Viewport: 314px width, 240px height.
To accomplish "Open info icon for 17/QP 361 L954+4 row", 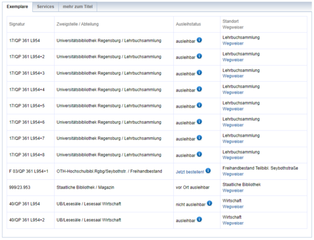I will (199, 89).
